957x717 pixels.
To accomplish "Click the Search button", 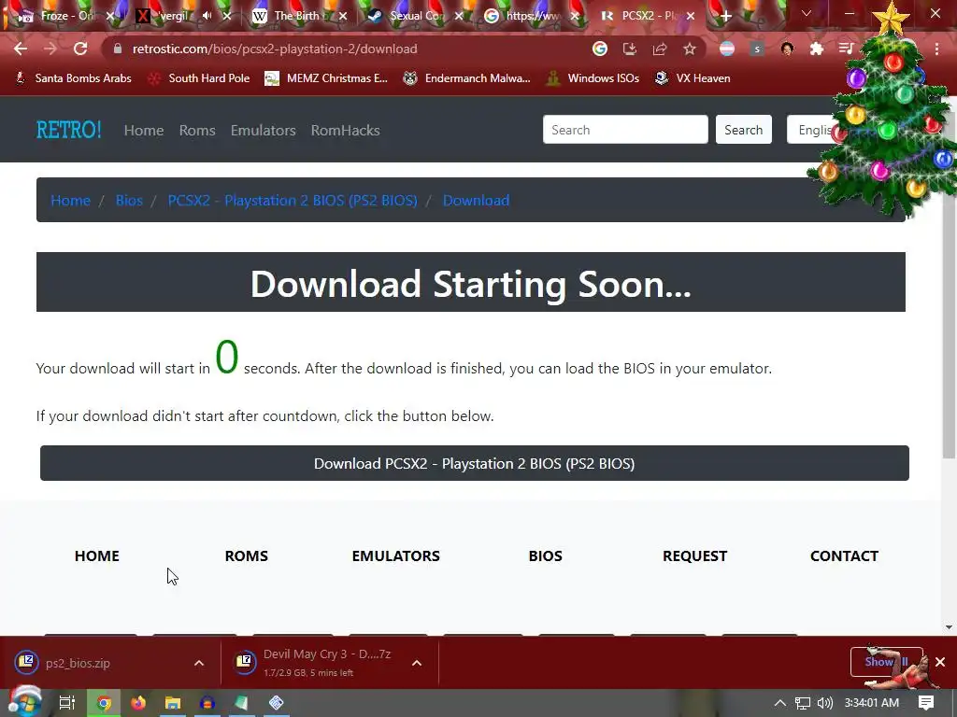I will pos(743,130).
